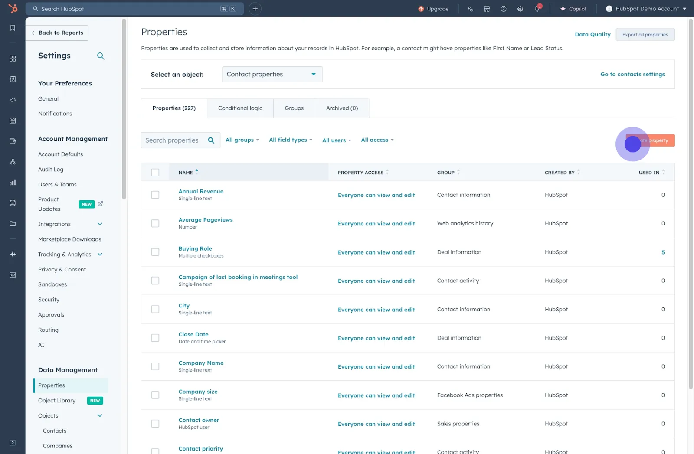This screenshot has width=694, height=454.
Task: Open Users & Teams settings page
Action: pos(57,185)
